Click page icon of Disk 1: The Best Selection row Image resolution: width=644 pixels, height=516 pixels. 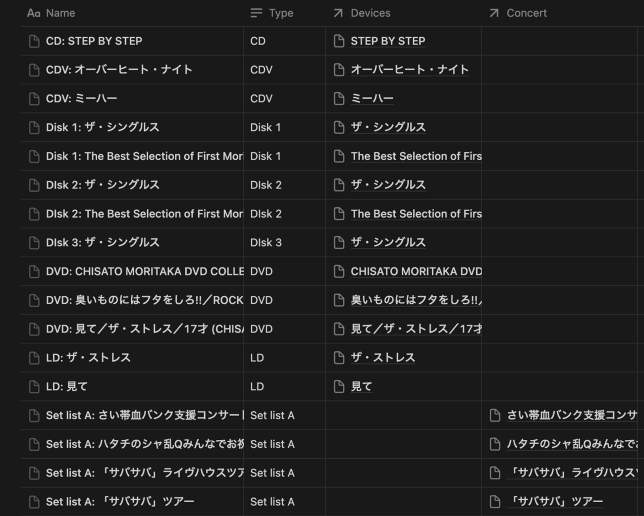coord(34,156)
